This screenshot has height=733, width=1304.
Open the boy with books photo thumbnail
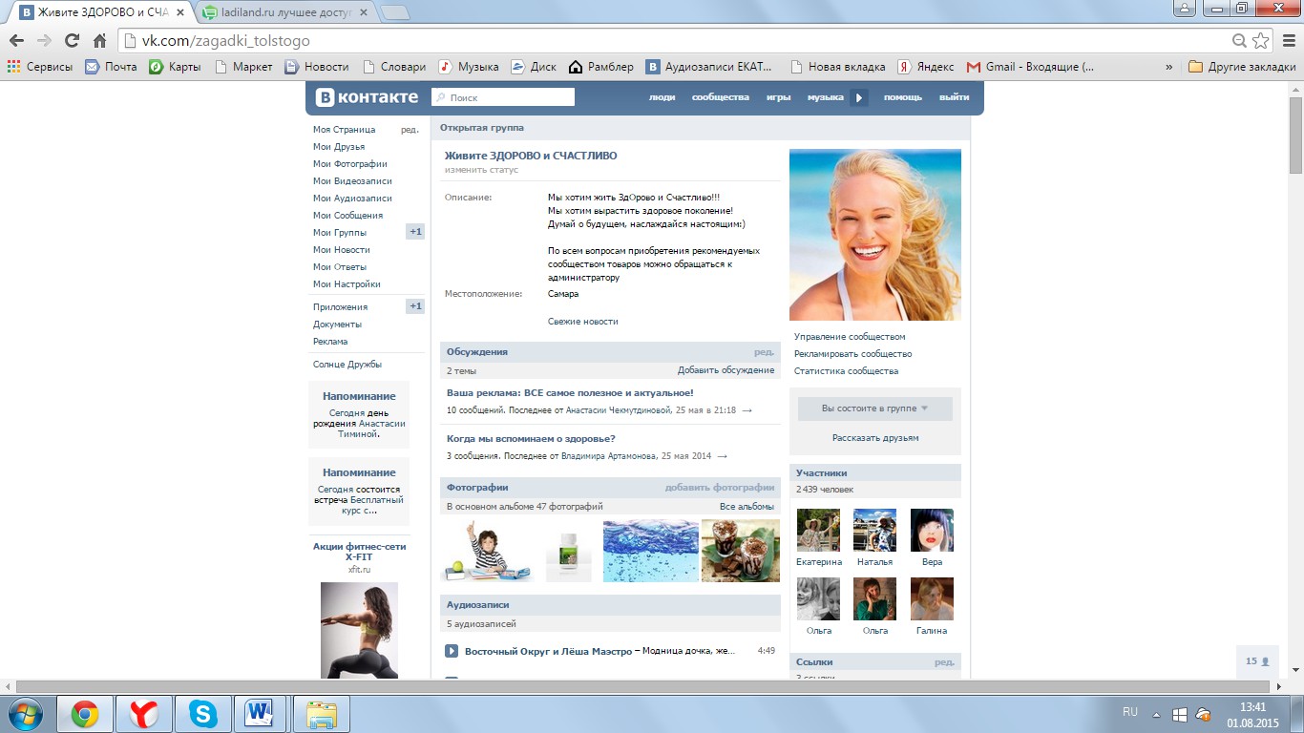point(486,551)
